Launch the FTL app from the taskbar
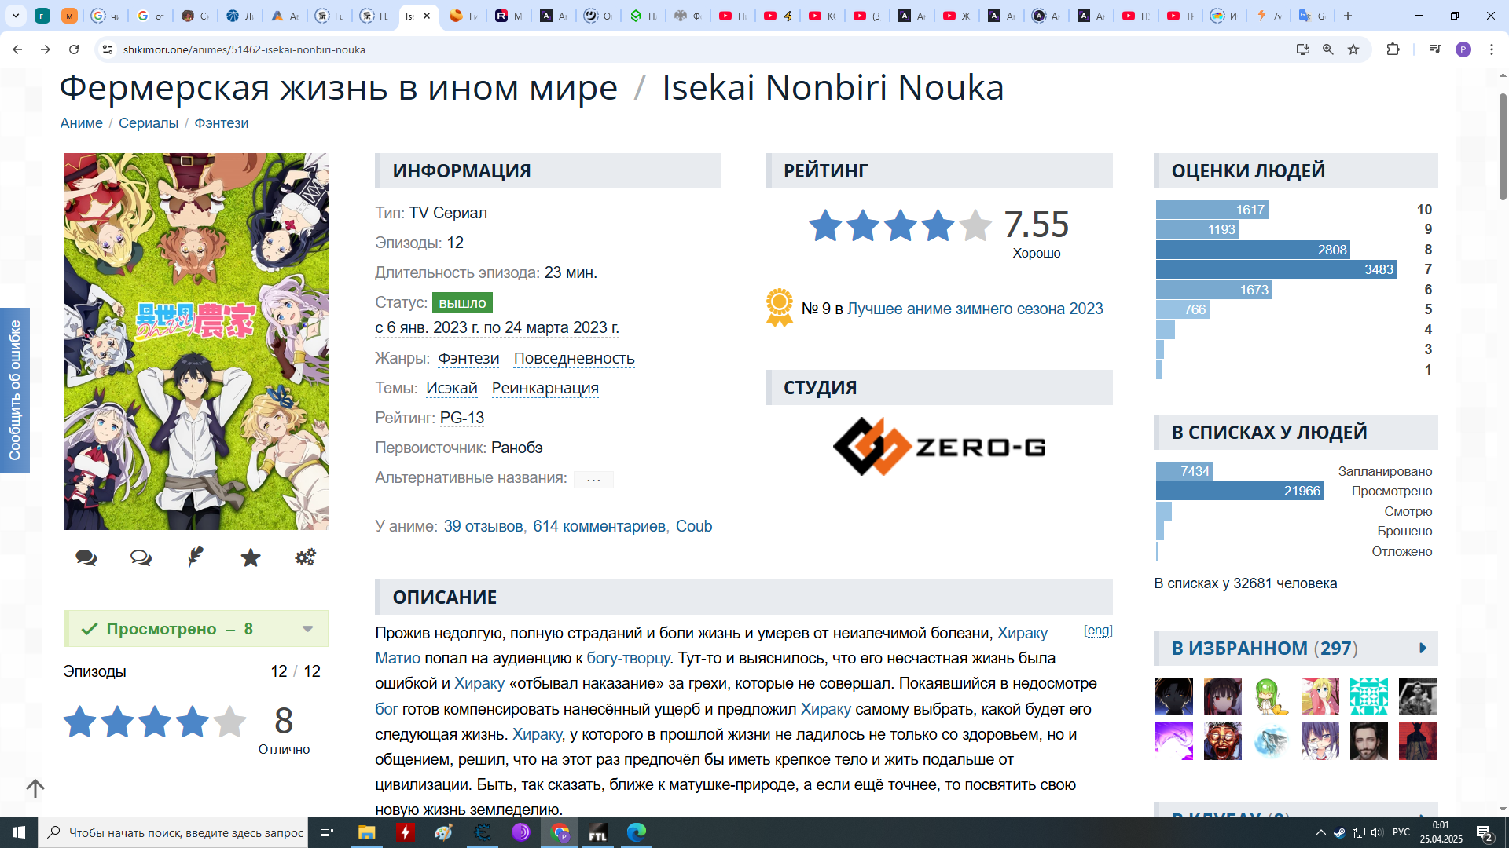Screen dimensions: 1509x848 tap(598, 832)
